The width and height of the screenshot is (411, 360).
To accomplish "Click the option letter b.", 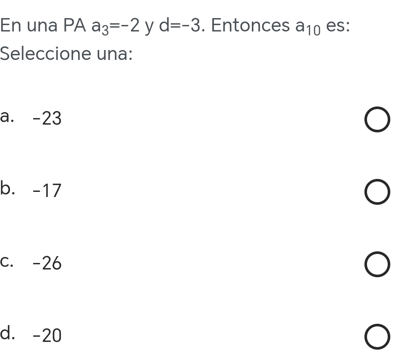I will [7, 189].
